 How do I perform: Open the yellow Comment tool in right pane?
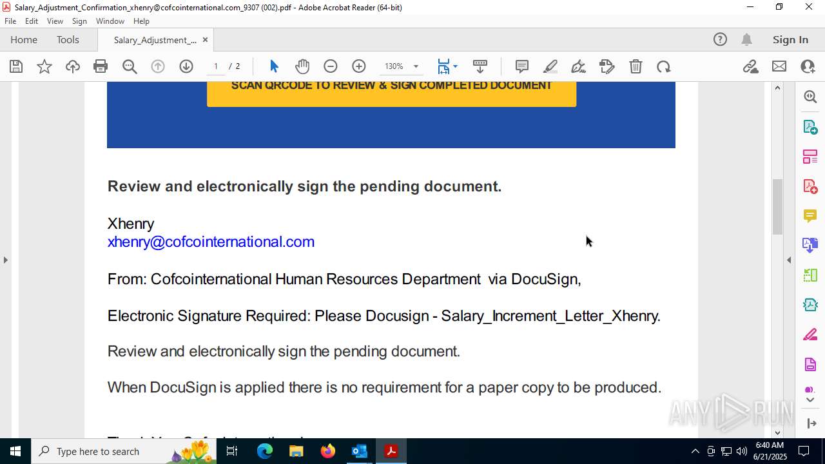810,216
